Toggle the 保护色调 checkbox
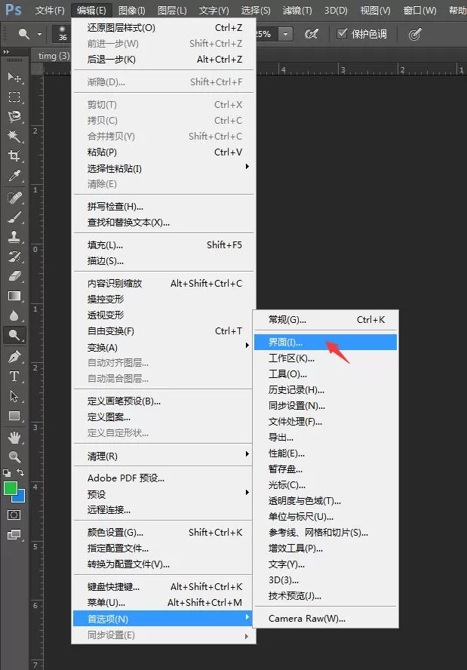Screen dimensions: 467x670 pyautogui.click(x=342, y=33)
